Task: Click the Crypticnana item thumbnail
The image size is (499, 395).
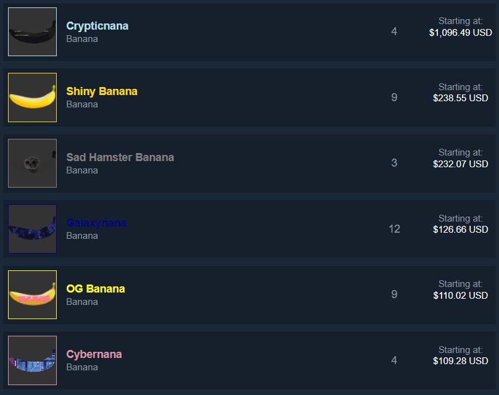Action: coord(32,31)
